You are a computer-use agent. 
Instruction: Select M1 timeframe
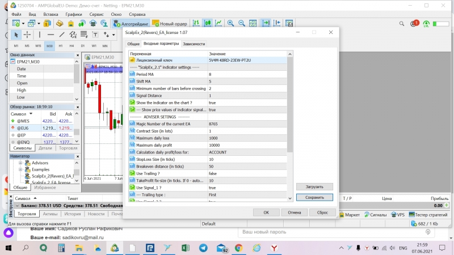(x=16, y=46)
